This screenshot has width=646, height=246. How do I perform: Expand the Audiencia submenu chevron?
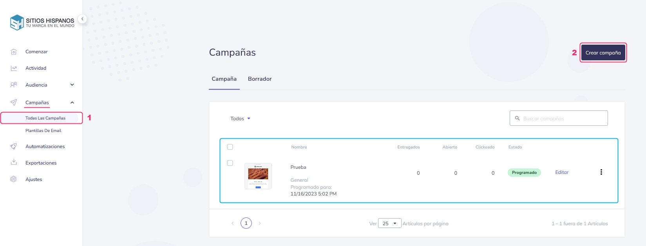click(x=72, y=85)
